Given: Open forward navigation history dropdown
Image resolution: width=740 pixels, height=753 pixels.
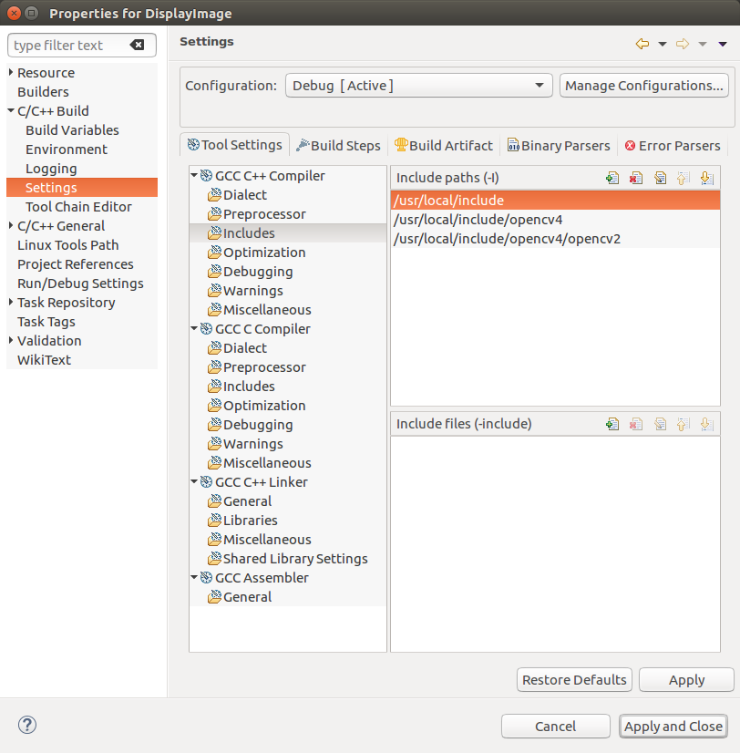Looking at the screenshot, I should pyautogui.click(x=703, y=44).
